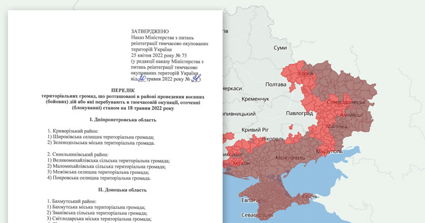Click the Сєвєродонецьк label on map
The height and width of the screenshot is (223, 425).
(x=346, y=102)
